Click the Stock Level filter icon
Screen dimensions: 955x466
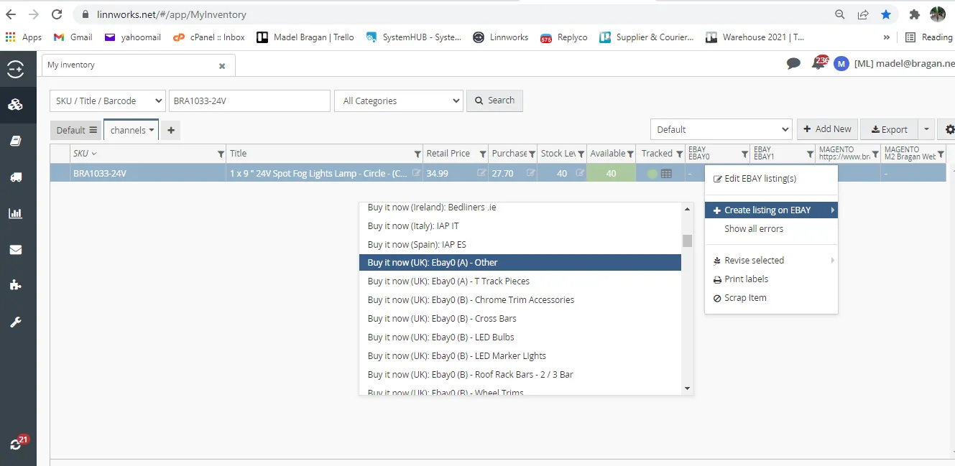[581, 154]
